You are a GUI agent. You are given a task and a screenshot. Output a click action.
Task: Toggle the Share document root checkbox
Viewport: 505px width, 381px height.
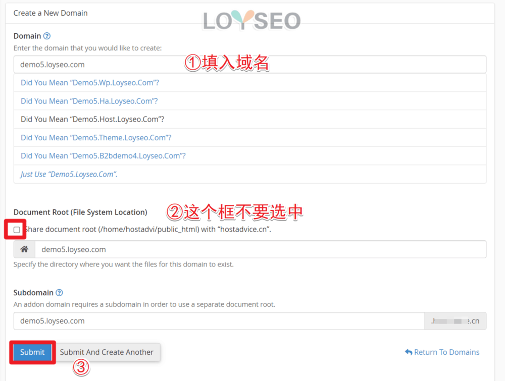17,230
